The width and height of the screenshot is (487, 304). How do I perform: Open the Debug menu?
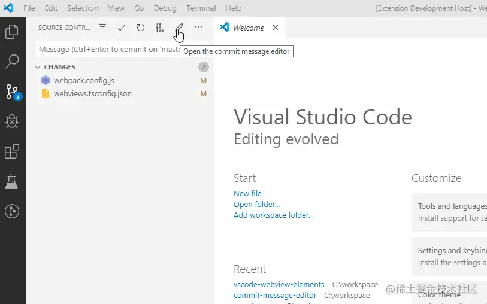[x=165, y=8]
